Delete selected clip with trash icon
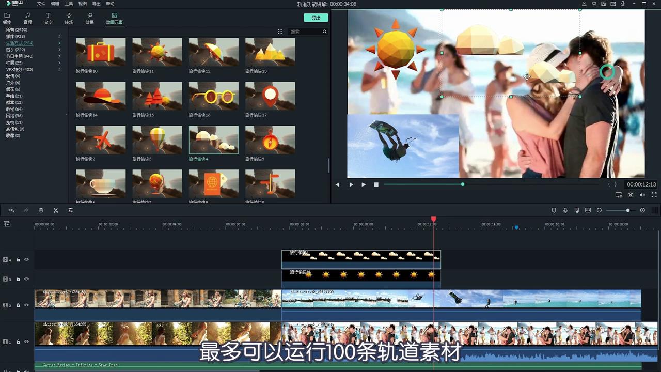Screen dimensions: 661x372 coord(41,210)
